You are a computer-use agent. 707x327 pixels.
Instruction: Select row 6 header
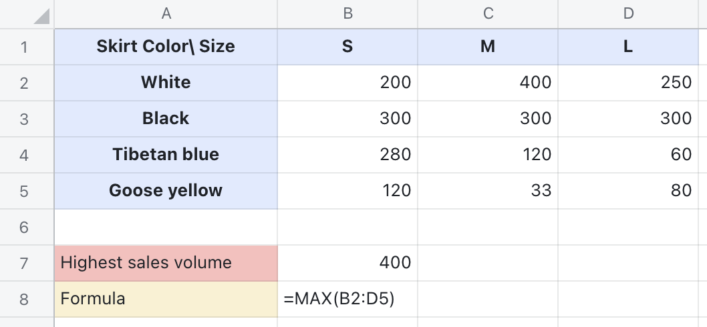pyautogui.click(x=25, y=227)
